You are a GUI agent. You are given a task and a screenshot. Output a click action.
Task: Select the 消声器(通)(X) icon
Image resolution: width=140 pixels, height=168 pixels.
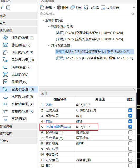pyautogui.click(x=6, y=67)
